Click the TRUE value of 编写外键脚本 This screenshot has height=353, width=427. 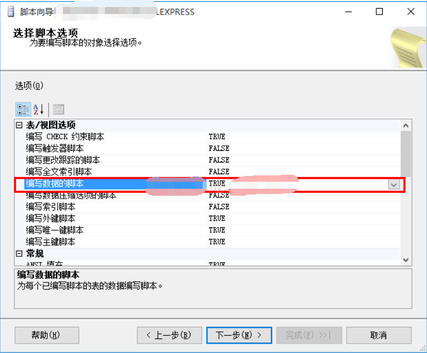[217, 218]
